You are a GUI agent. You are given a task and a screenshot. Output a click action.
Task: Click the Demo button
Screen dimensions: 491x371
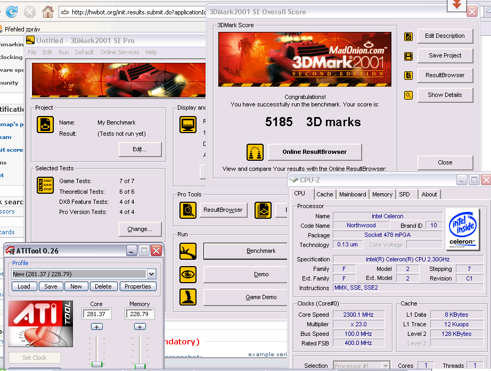pyautogui.click(x=245, y=275)
